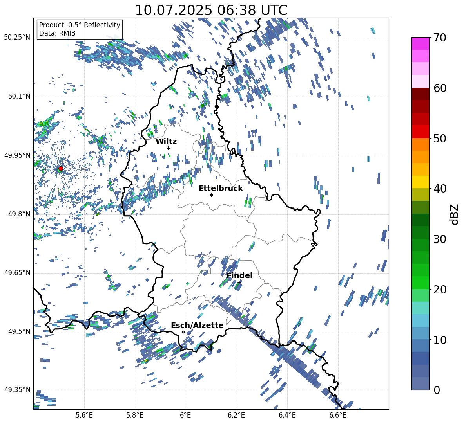Click the 5.6°E longitude label
This screenshot has height=423, width=464.
pyautogui.click(x=84, y=415)
